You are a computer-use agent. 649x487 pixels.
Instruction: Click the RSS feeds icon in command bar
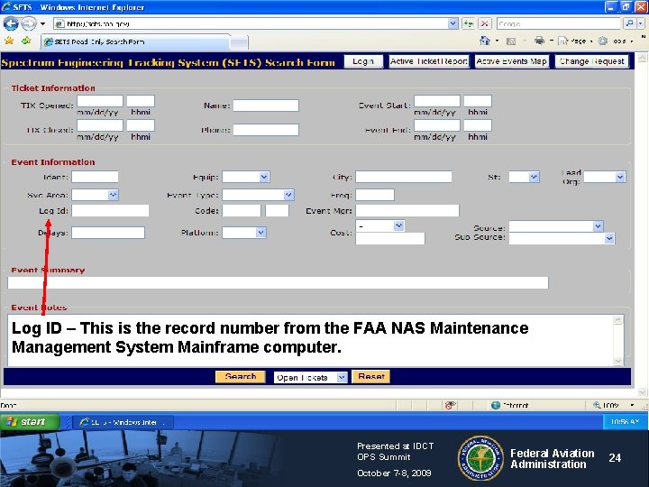coord(511,41)
